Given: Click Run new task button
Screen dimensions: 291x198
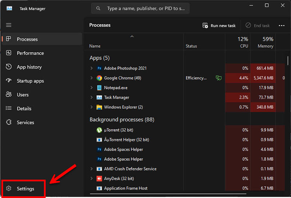Looking at the screenshot, I should pyautogui.click(x=219, y=26).
